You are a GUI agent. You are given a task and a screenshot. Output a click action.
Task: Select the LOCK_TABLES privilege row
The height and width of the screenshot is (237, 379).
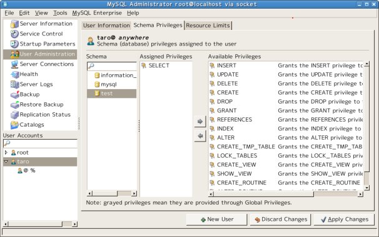point(286,156)
